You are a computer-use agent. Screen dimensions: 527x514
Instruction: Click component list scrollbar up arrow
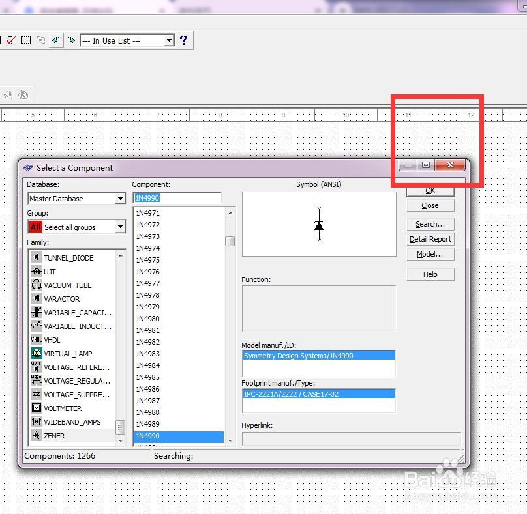pyautogui.click(x=230, y=213)
